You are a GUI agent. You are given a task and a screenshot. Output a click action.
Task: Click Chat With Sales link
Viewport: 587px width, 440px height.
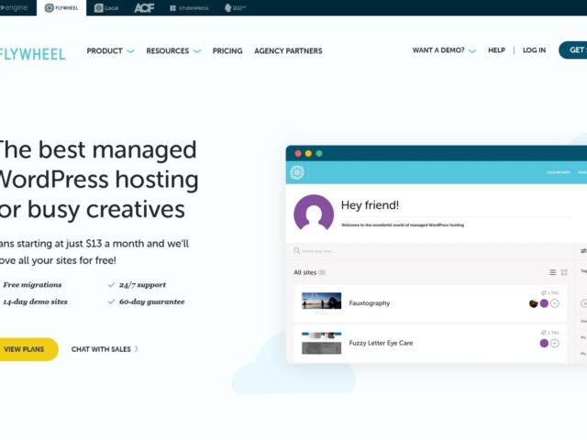coord(101,349)
